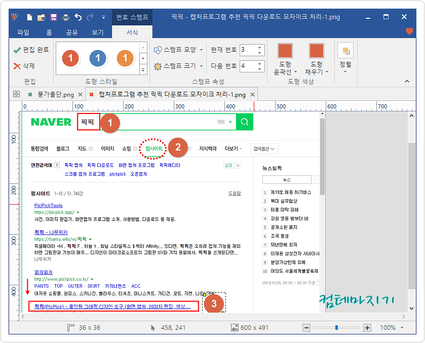Click the 도형 채우기 color swatch

pyautogui.click(x=316, y=51)
